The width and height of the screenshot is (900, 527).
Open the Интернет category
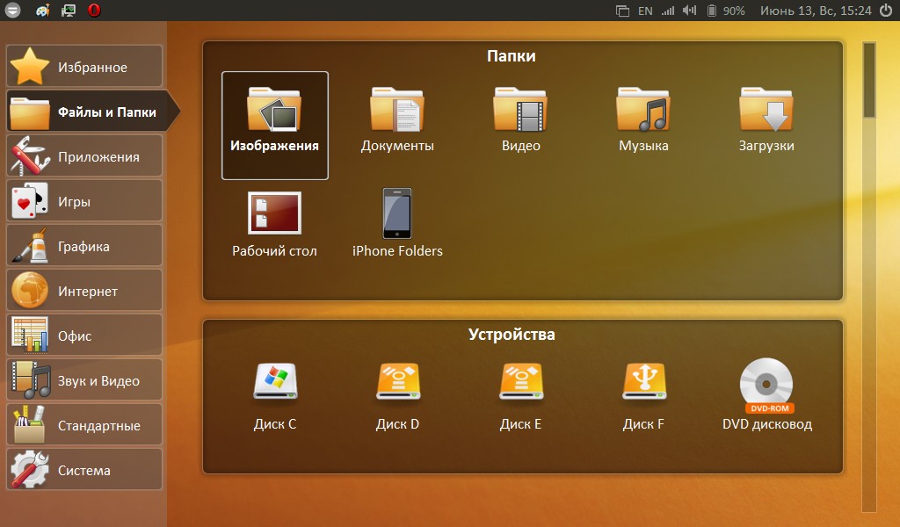coord(84,291)
